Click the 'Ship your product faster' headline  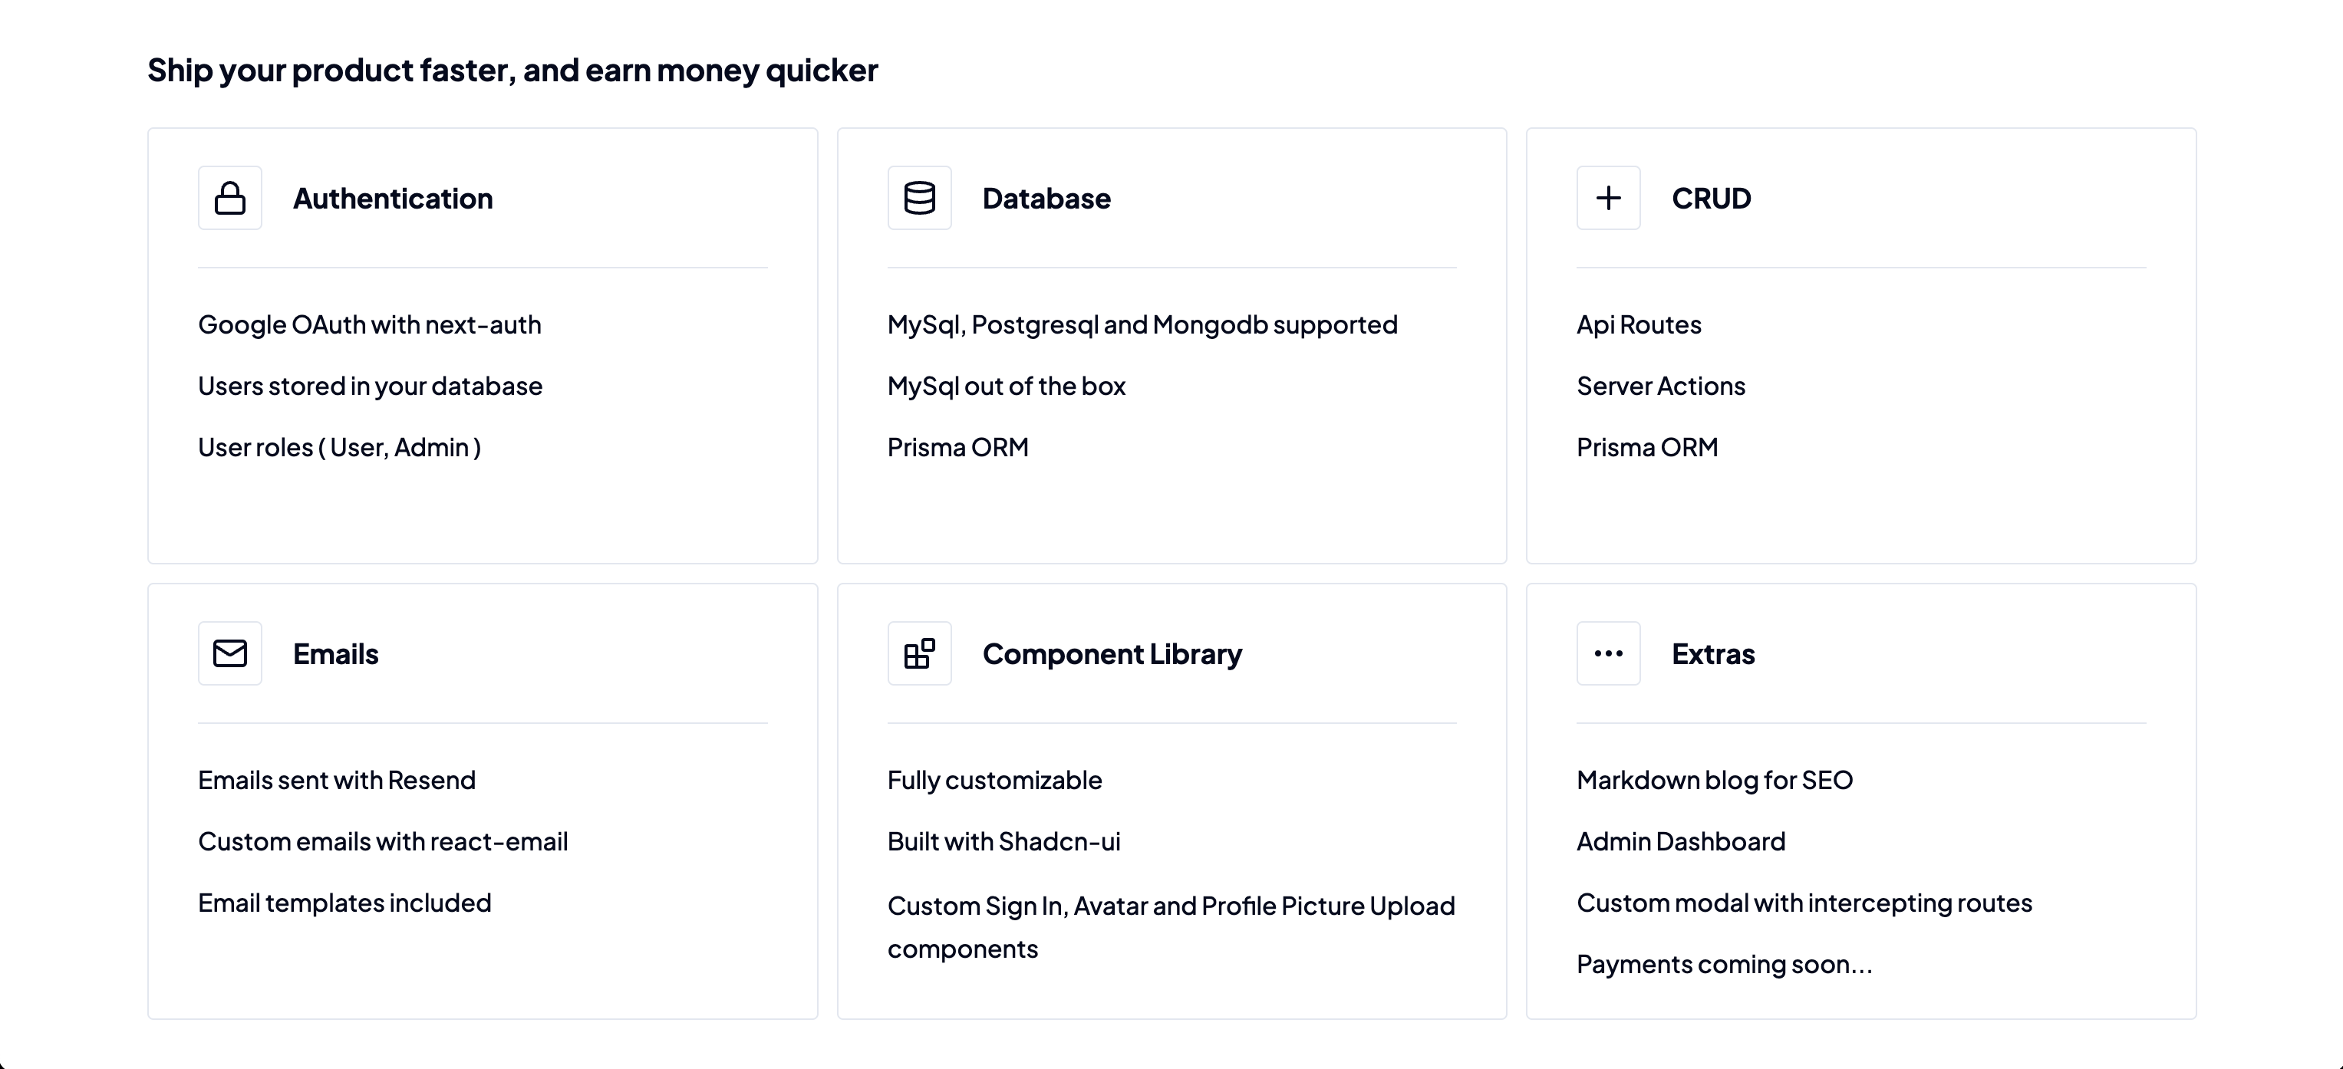point(512,70)
